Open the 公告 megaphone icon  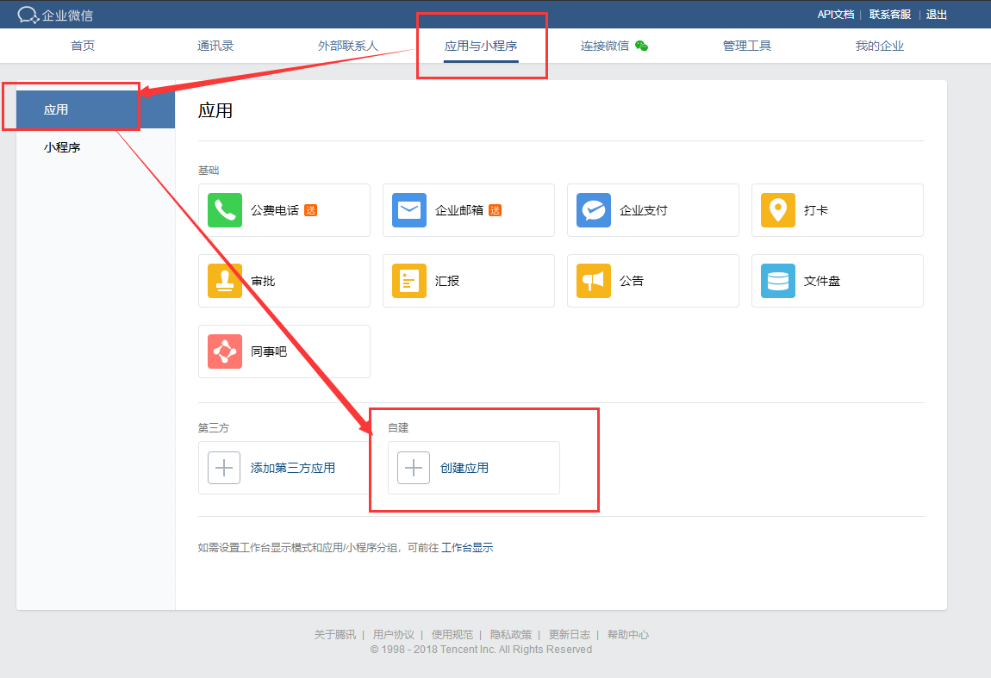(593, 281)
